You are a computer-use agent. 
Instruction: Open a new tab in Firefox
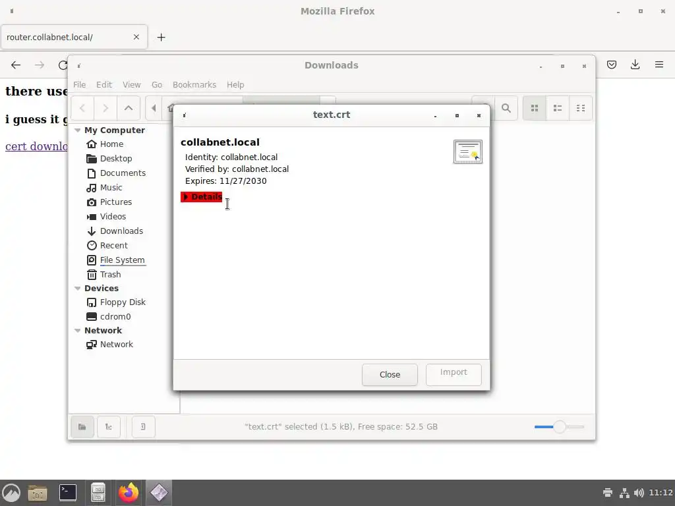[161, 38]
